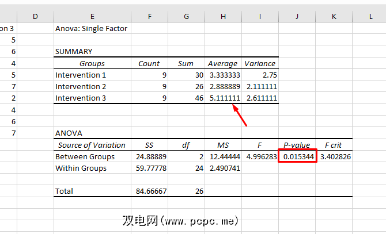Select SS value 24.88889

click(x=149, y=156)
